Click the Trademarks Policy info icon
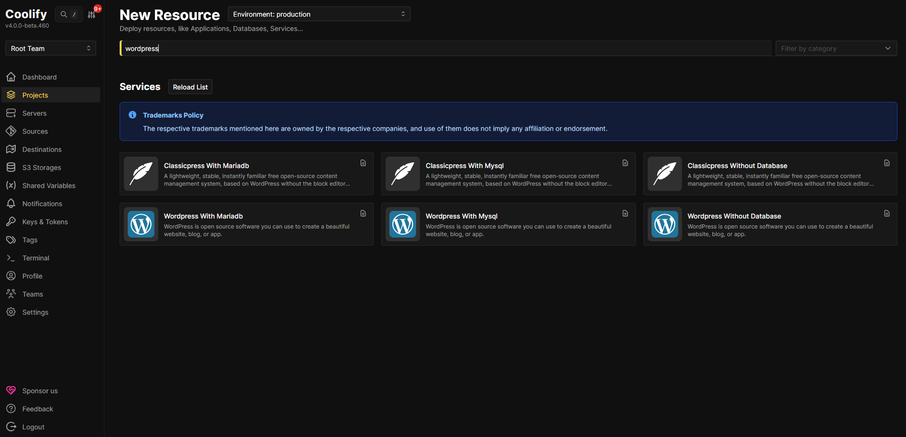The height and width of the screenshot is (437, 906). point(132,115)
